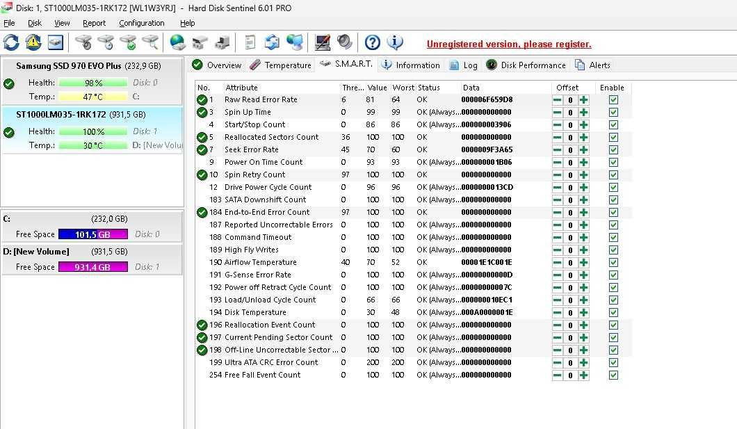Select the Samsung SSD 970 EVO Plus disk
This screenshot has height=429, width=737.
click(92, 81)
